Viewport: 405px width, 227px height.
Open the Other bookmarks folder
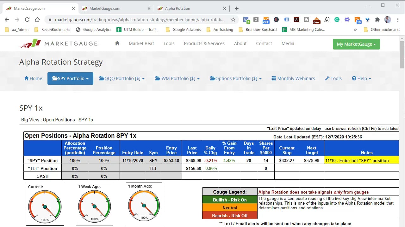pyautogui.click(x=382, y=30)
